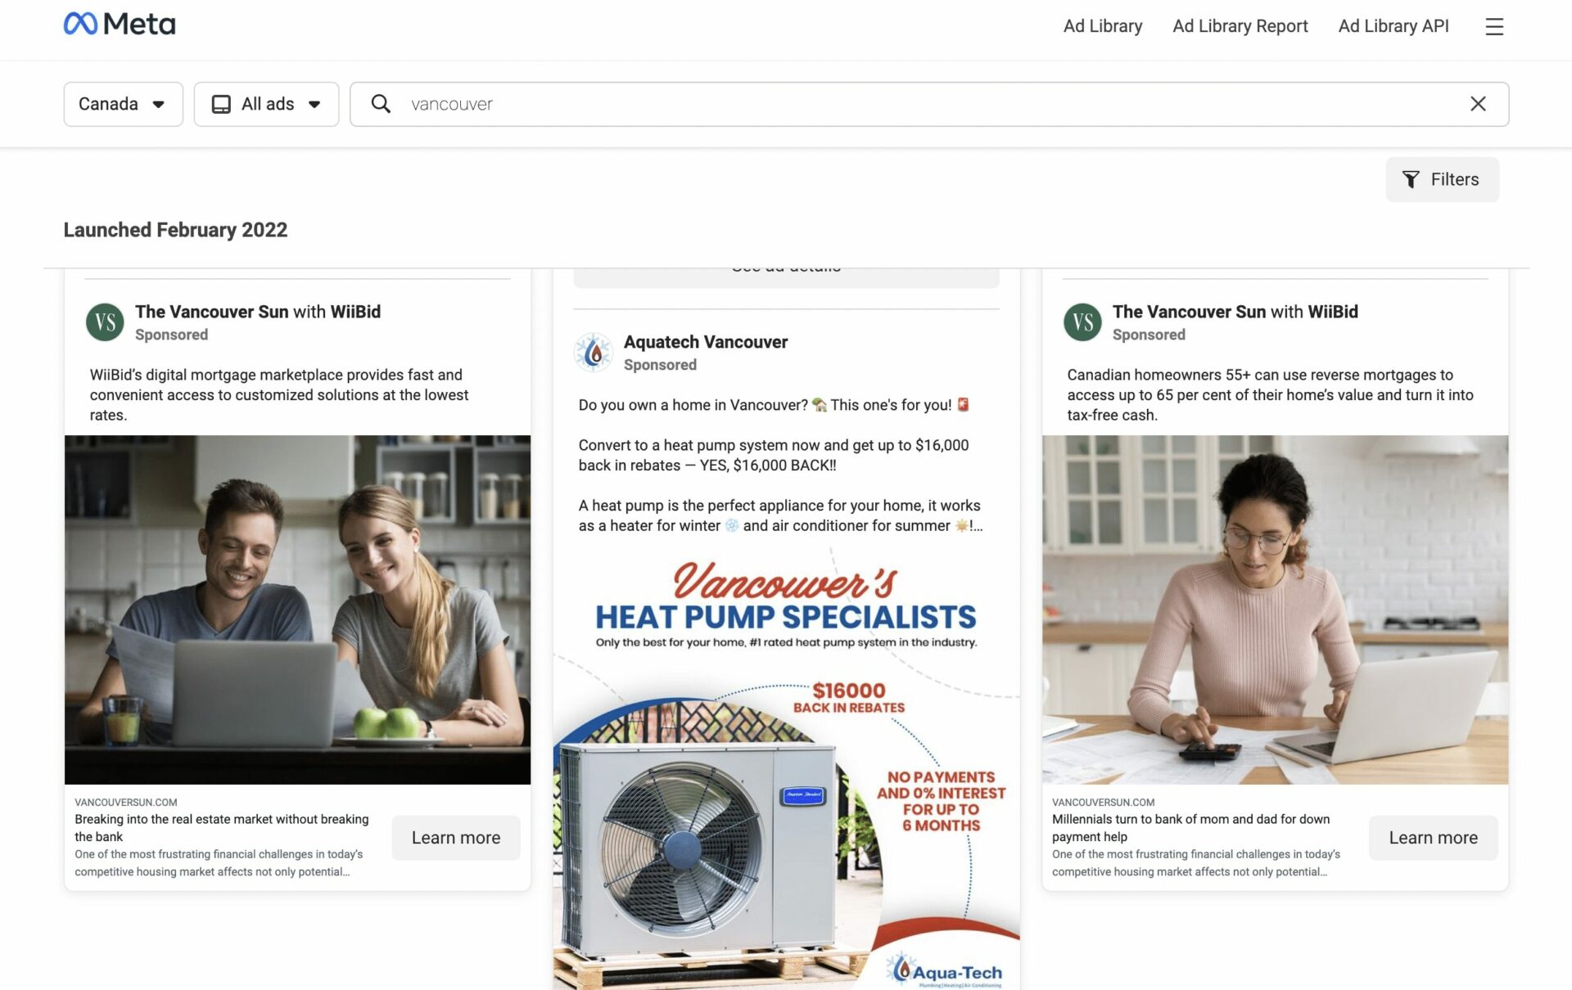The width and height of the screenshot is (1572, 990).
Task: Click the Vancouver Sun VS profile icon left
Action: coord(104,321)
